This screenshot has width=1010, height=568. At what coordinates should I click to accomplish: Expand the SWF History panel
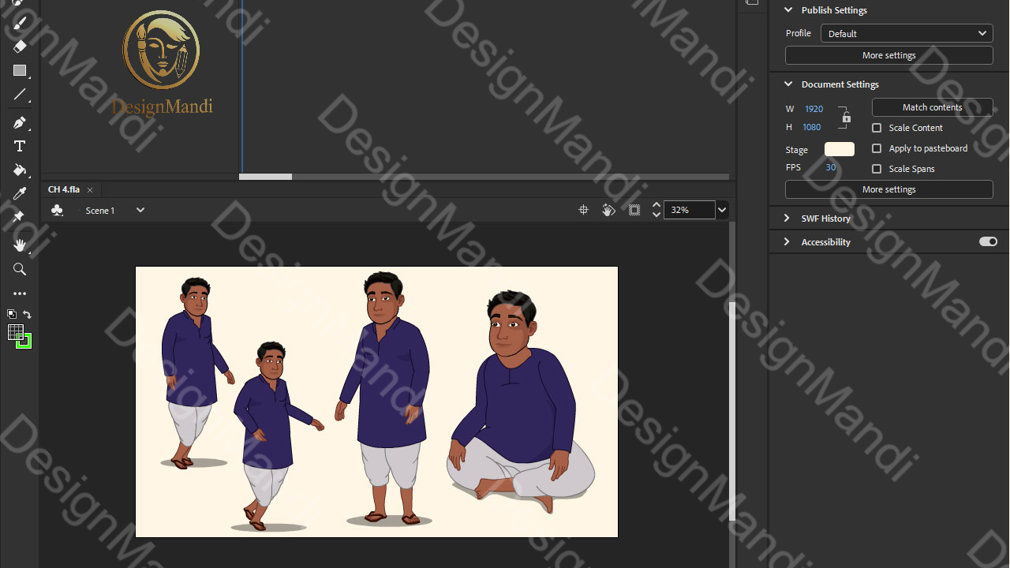coord(787,218)
